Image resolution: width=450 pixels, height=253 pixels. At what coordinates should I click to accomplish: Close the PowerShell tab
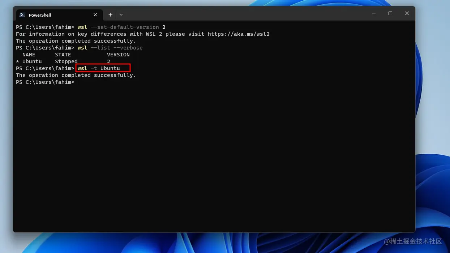coord(95,15)
